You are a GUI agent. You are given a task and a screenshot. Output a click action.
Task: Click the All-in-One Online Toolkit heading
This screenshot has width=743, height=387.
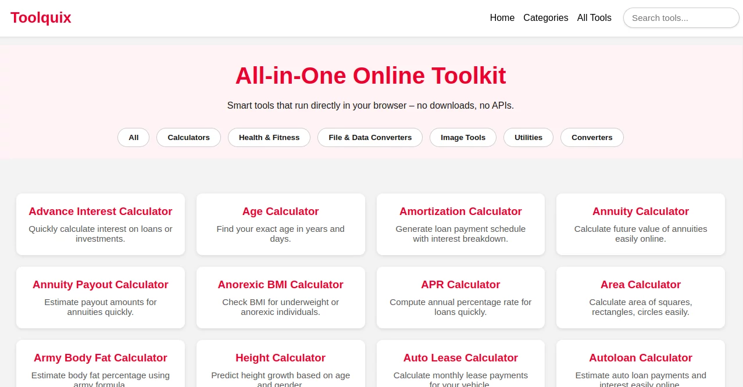(371, 76)
